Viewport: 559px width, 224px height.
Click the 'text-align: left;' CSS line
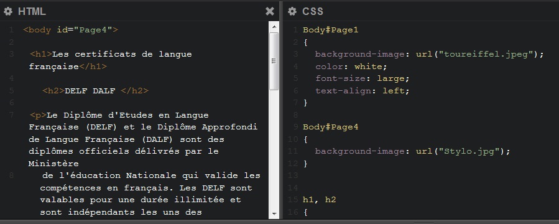pyautogui.click(x=363, y=91)
